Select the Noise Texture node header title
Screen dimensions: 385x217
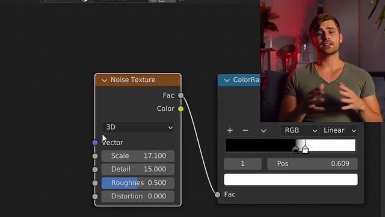pyautogui.click(x=133, y=80)
